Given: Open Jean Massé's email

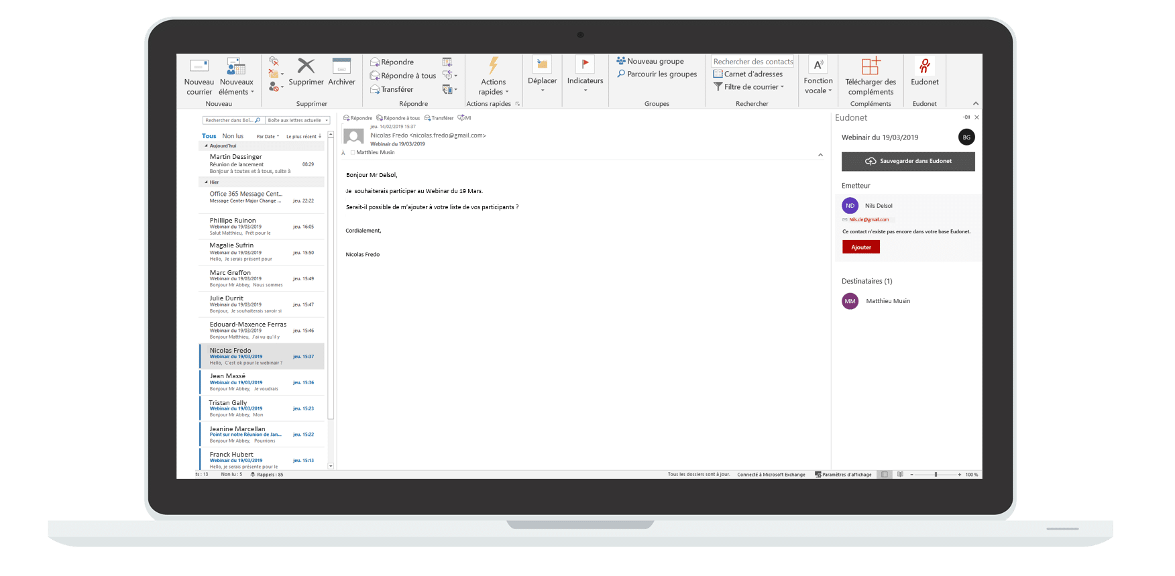Looking at the screenshot, I should pos(262,382).
